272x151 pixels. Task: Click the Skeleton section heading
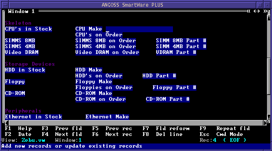[18, 23]
